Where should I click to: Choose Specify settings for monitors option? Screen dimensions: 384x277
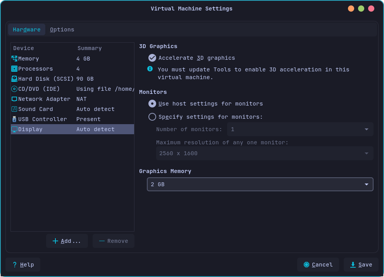(152, 117)
